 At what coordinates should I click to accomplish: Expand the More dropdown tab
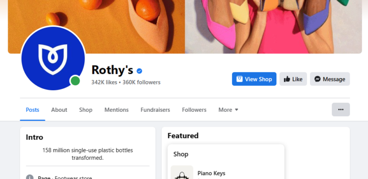tap(229, 110)
